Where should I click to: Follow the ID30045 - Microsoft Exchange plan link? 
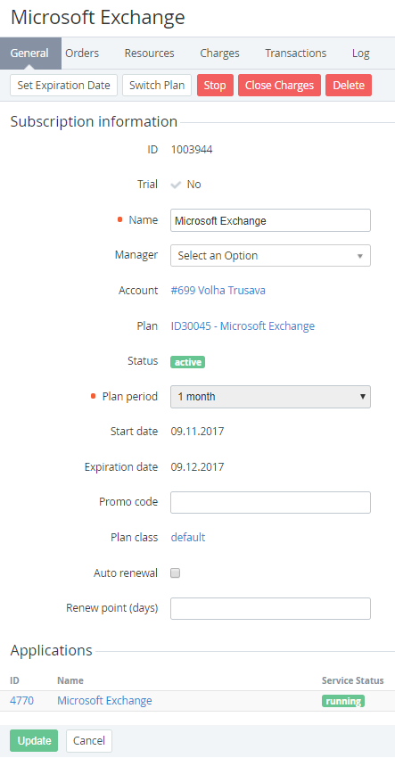243,326
